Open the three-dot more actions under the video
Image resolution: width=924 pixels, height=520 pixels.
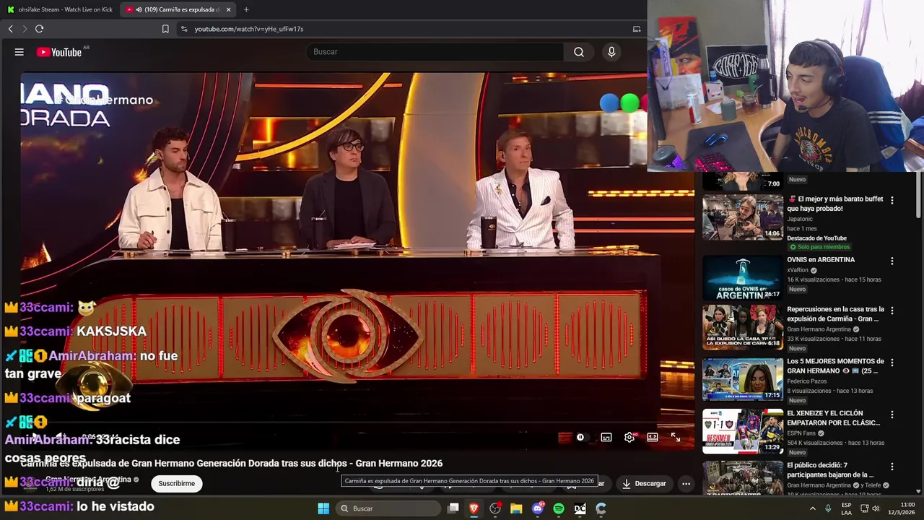point(687,483)
